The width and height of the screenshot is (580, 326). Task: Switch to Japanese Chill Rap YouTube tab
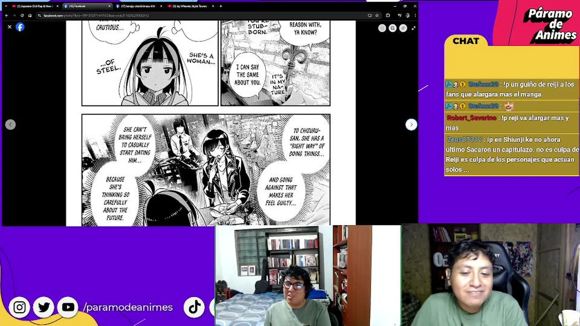pos(35,6)
